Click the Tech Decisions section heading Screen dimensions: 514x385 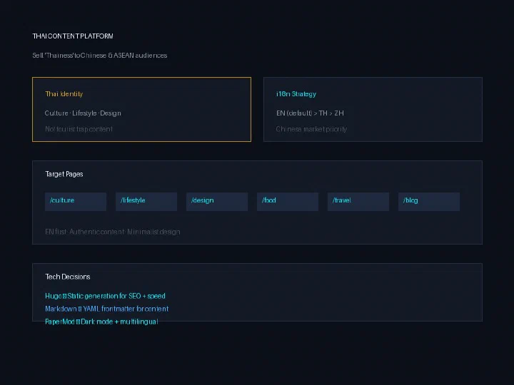pos(68,277)
